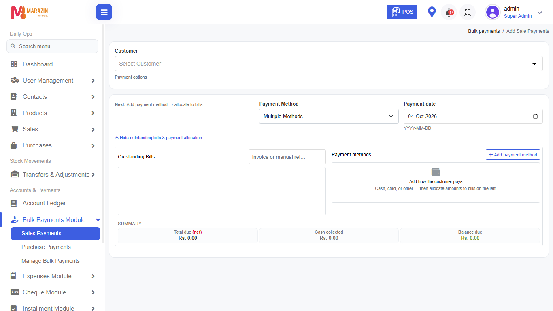
Task: Click the Purchases bag icon
Action: pos(14,145)
